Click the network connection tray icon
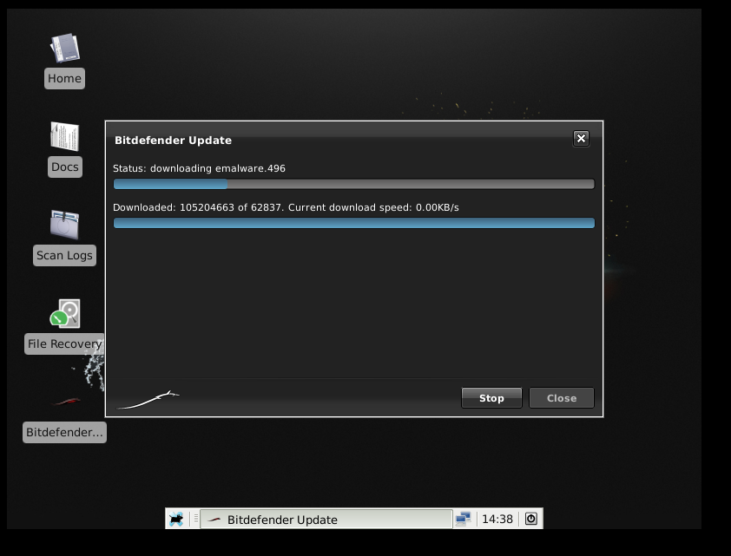Image resolution: width=731 pixels, height=556 pixels. click(x=464, y=519)
